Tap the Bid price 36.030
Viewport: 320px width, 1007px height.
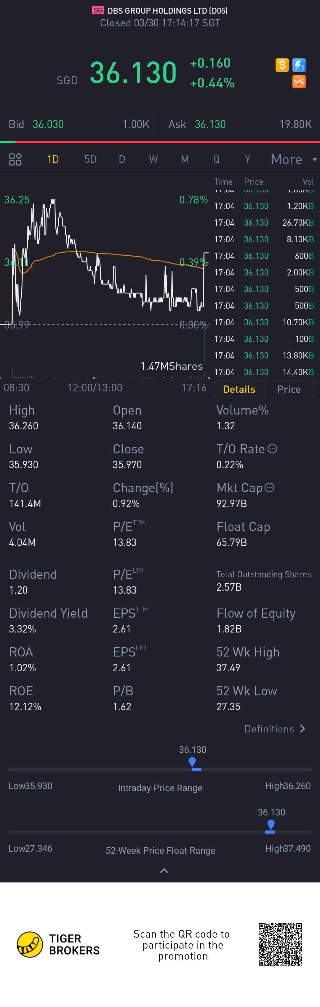48,124
